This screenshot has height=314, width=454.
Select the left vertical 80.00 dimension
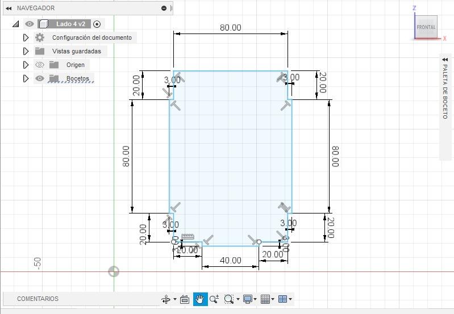pyautogui.click(x=126, y=156)
